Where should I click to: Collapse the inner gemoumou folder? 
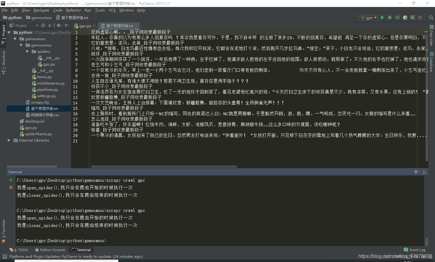click(21, 45)
